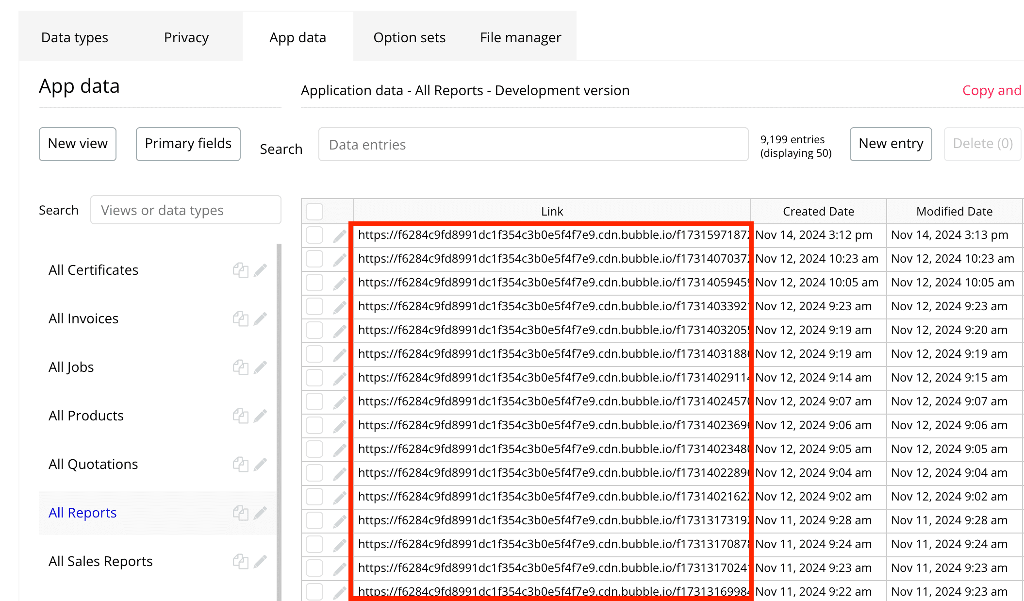Edit first entry dated Nov 14 3:12 pm
The width and height of the screenshot is (1024, 601).
[x=339, y=236]
